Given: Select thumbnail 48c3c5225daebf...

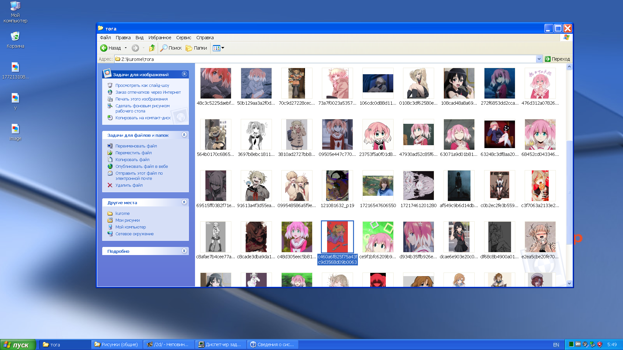Looking at the screenshot, I should point(216,83).
